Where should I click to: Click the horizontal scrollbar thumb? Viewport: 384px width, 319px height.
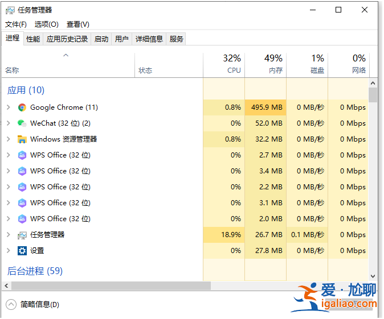pos(111,286)
